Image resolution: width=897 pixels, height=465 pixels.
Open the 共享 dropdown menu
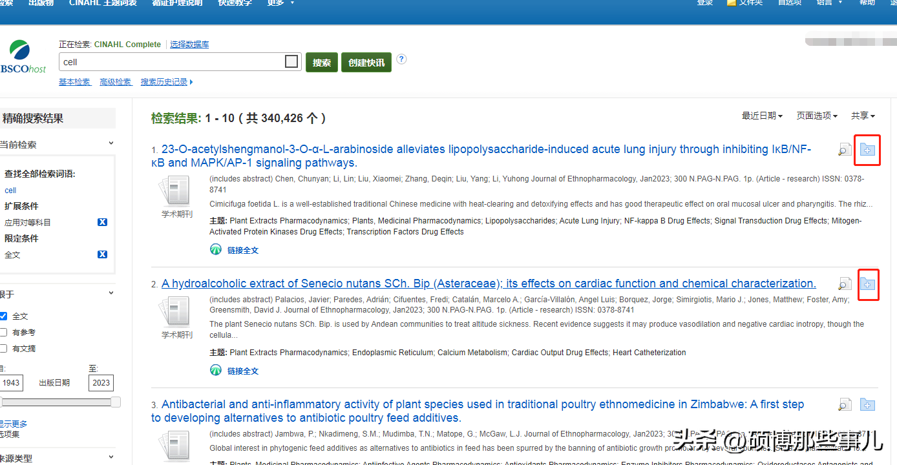click(x=863, y=116)
